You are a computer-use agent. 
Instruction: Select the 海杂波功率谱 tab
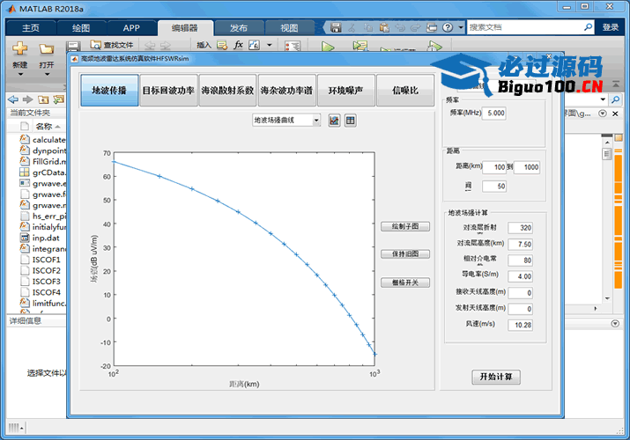286,91
